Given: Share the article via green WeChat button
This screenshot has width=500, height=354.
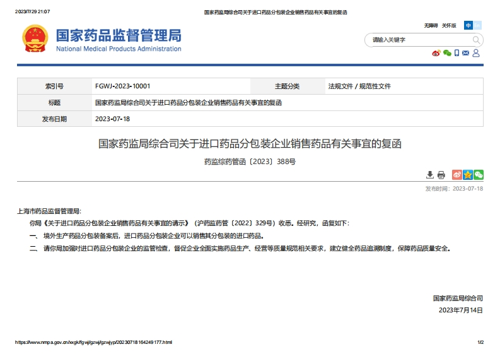Looking at the screenshot, I should [x=479, y=175].
